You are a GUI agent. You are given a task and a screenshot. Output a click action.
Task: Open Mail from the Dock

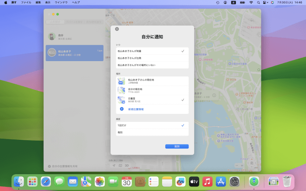(x=73, y=182)
